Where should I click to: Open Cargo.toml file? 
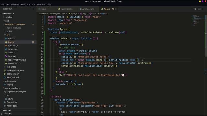12,102
